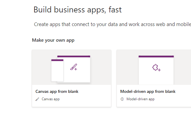This screenshot has width=191, height=123.
Task: Click the Make your own app heading
Action: [53, 40]
